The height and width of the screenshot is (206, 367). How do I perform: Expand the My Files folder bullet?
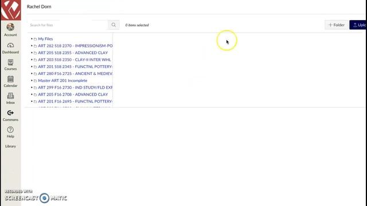point(32,38)
